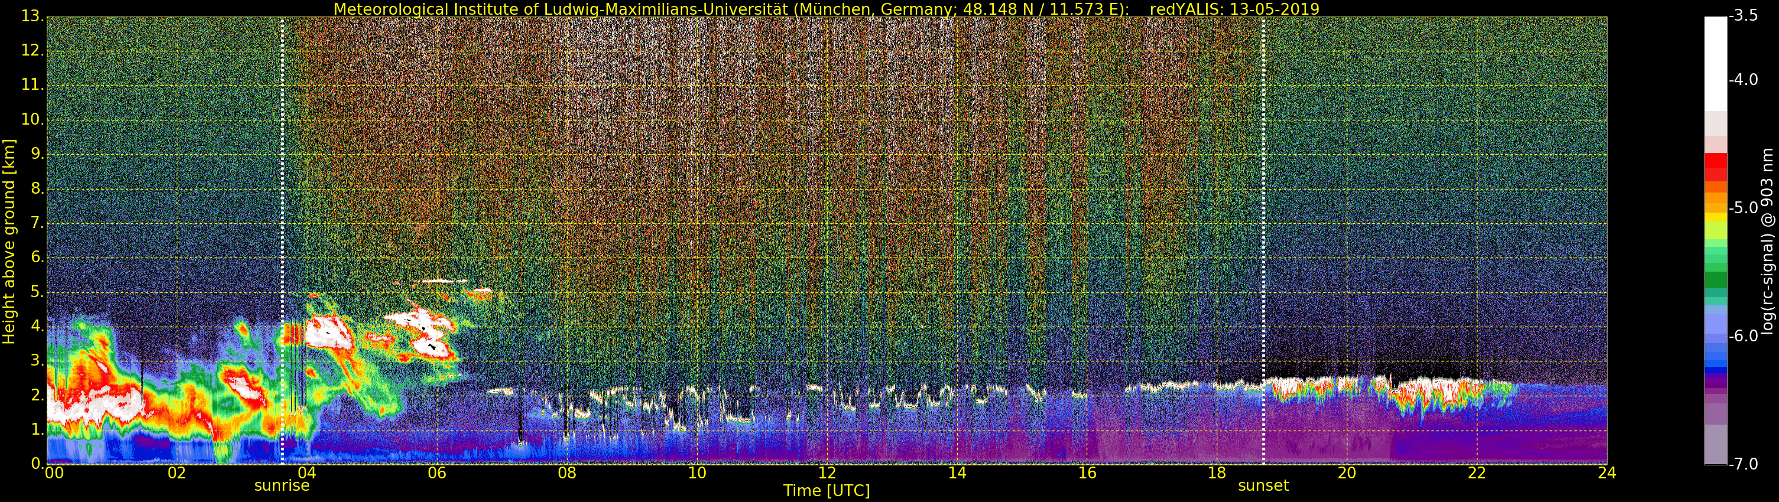
Task: Click the '0.' height tick label
Action: (x=37, y=464)
